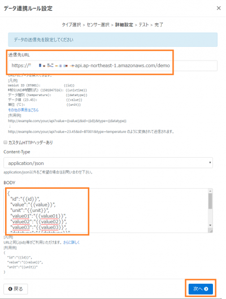The height and width of the screenshot is (299, 226).
Task: Click the BODY textarea resize handle
Action: [x=211, y=231]
